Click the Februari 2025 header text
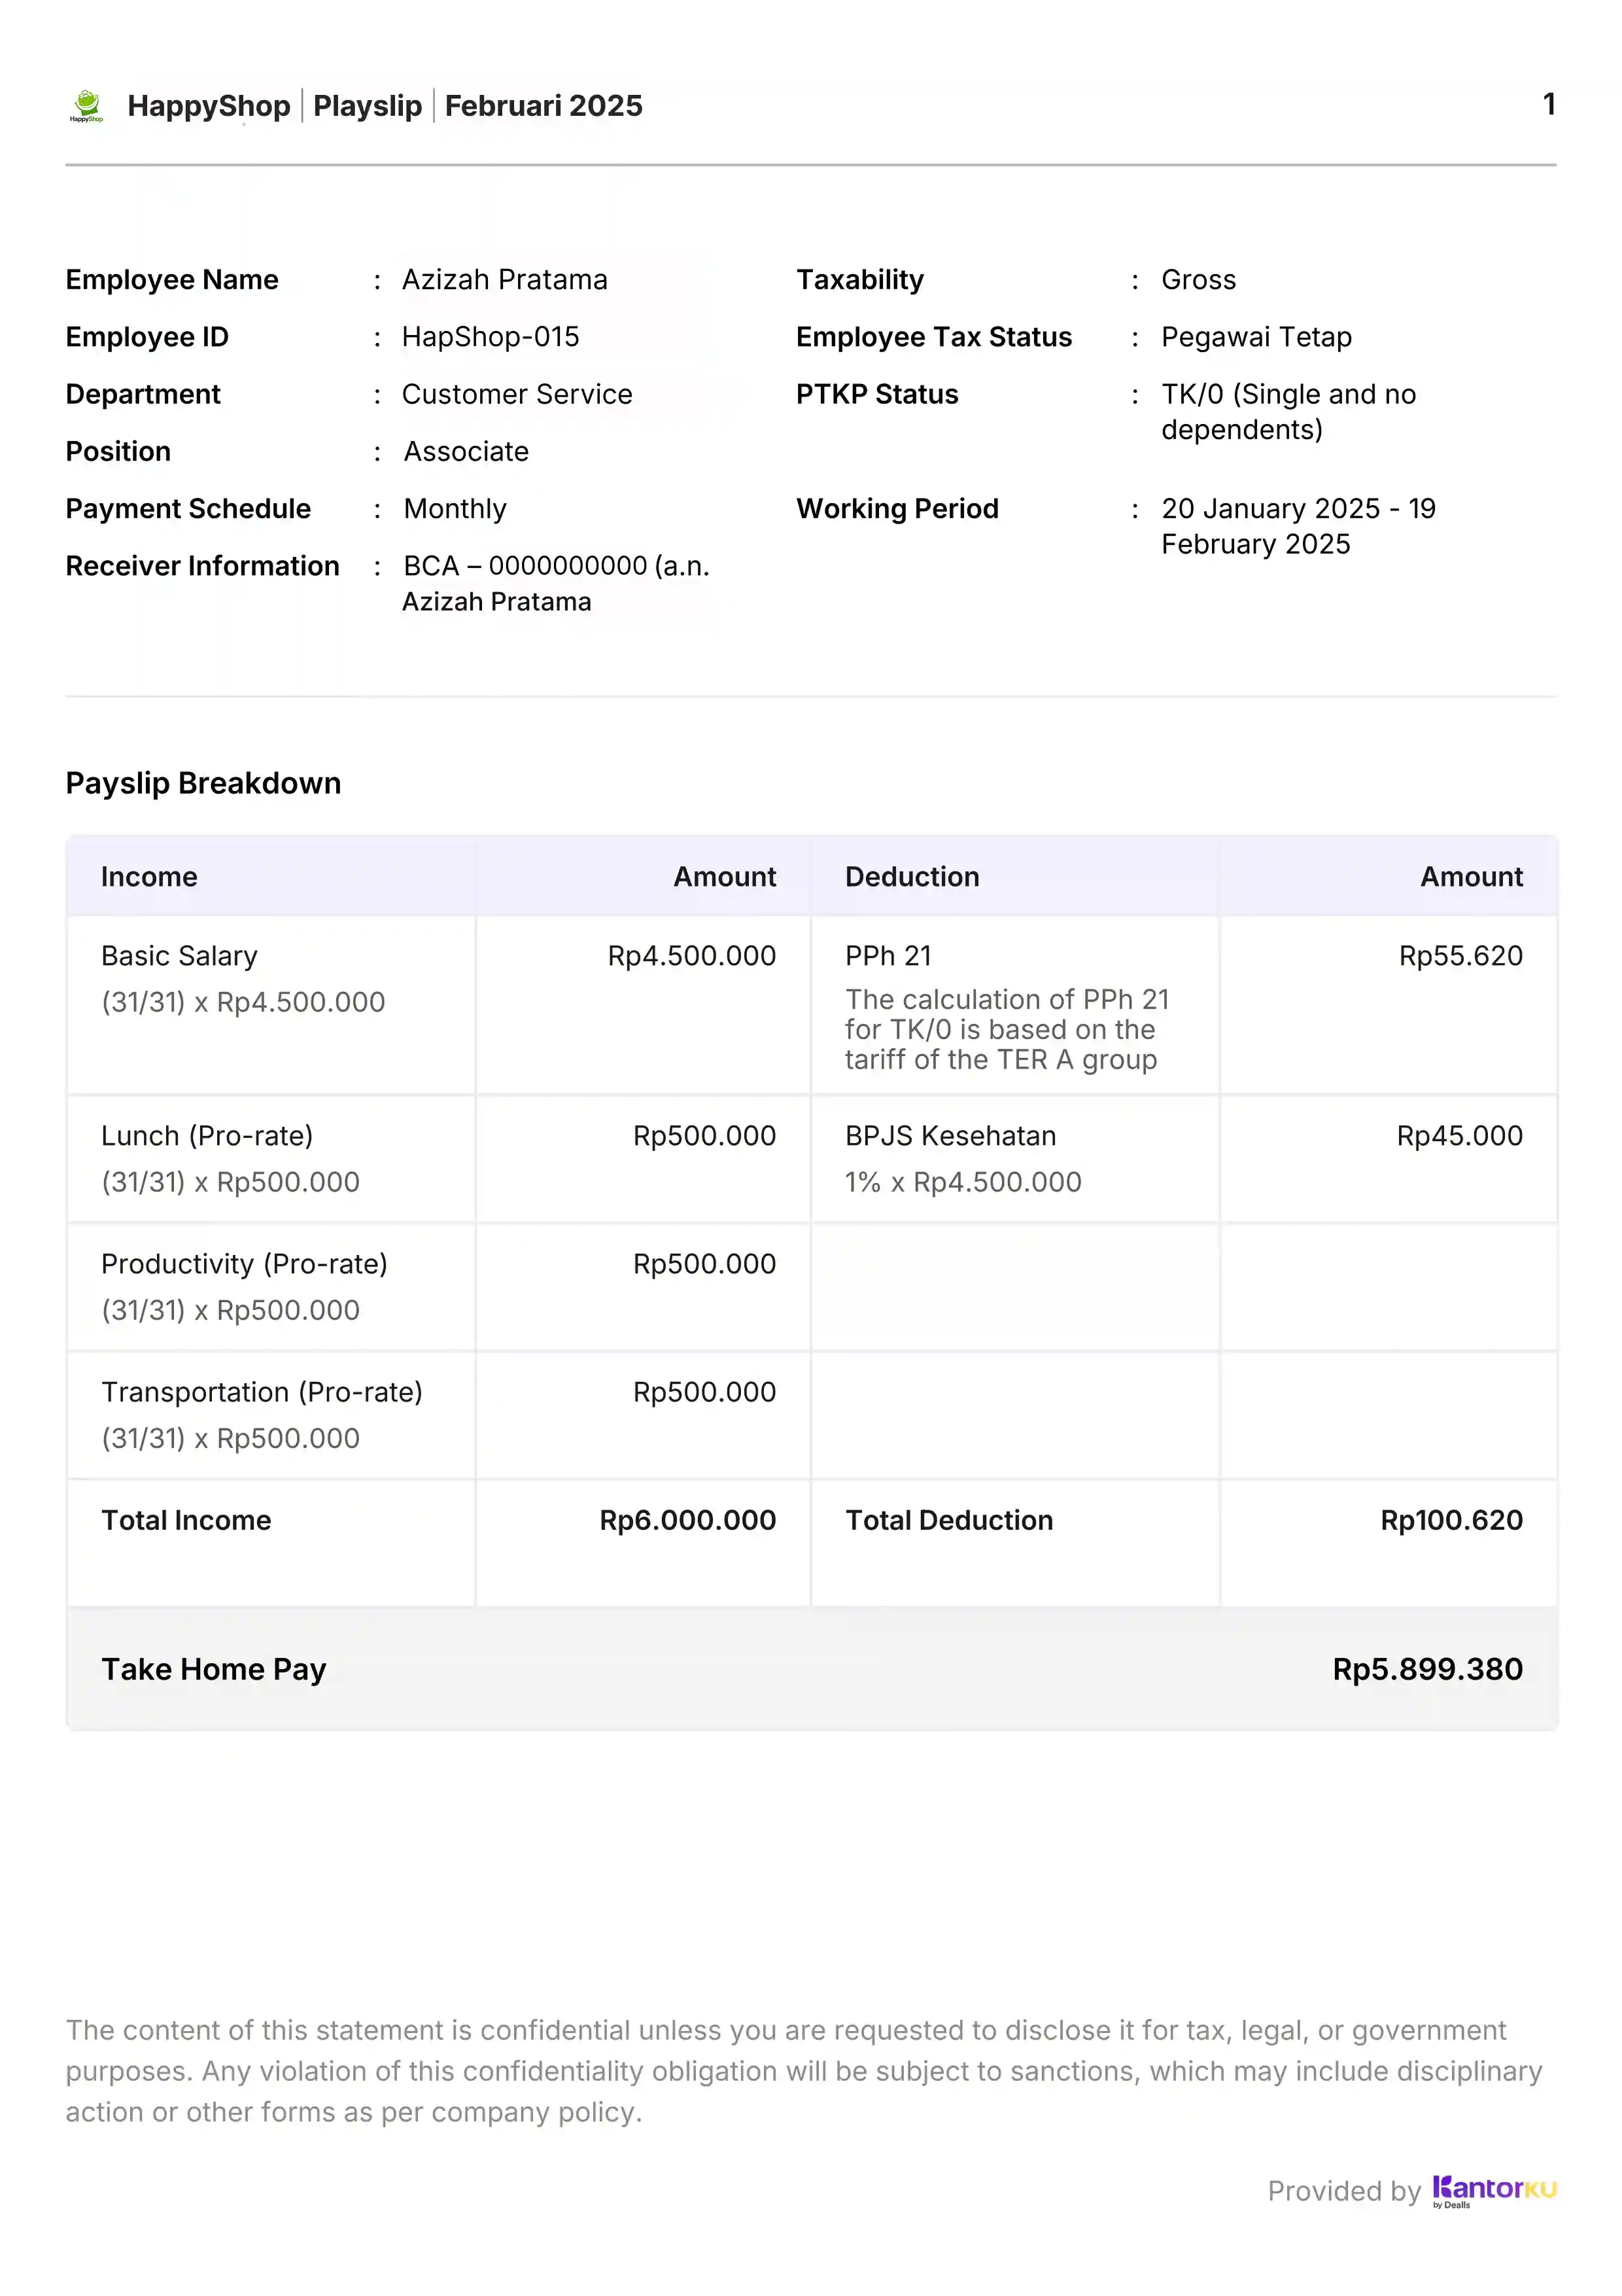The height and width of the screenshot is (2296, 1622). [x=543, y=106]
